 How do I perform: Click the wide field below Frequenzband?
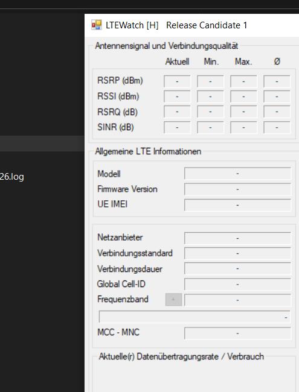195,317
